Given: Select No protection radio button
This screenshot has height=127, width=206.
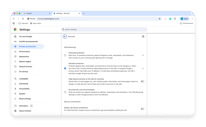Looking at the screenshot, I should point(65,92).
